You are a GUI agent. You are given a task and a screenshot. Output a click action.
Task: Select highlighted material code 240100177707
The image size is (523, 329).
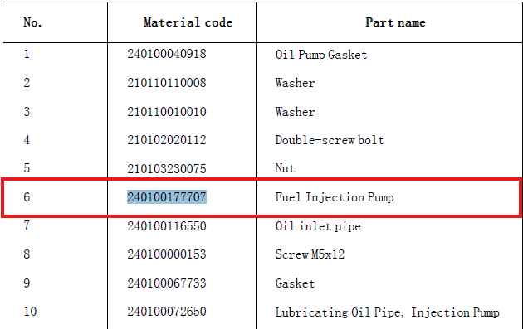pyautogui.click(x=167, y=196)
